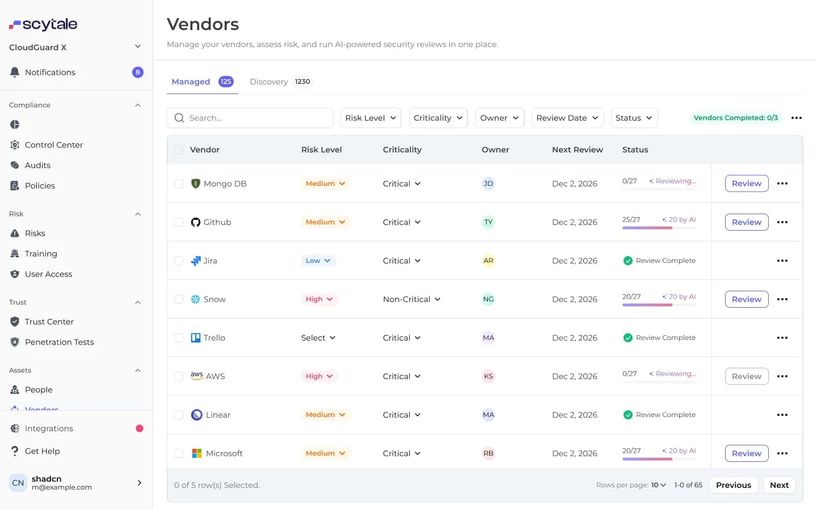The height and width of the screenshot is (510, 817).
Task: Click Review button for Snow
Action: pyautogui.click(x=747, y=299)
